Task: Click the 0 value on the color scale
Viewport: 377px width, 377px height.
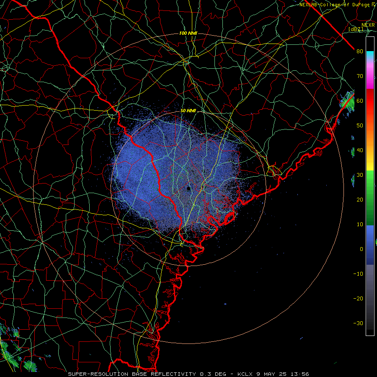Action: (x=362, y=249)
